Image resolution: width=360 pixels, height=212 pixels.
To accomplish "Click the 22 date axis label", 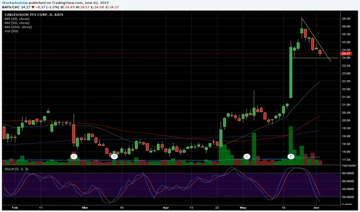I will click(217, 208).
